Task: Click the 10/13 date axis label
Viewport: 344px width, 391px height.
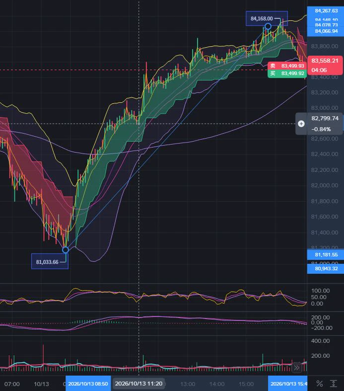Action: pyautogui.click(x=41, y=384)
